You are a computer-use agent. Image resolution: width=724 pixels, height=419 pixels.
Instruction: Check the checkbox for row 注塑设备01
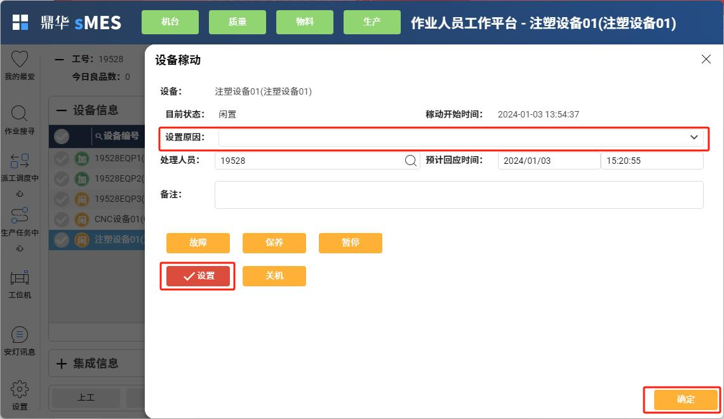[62, 240]
